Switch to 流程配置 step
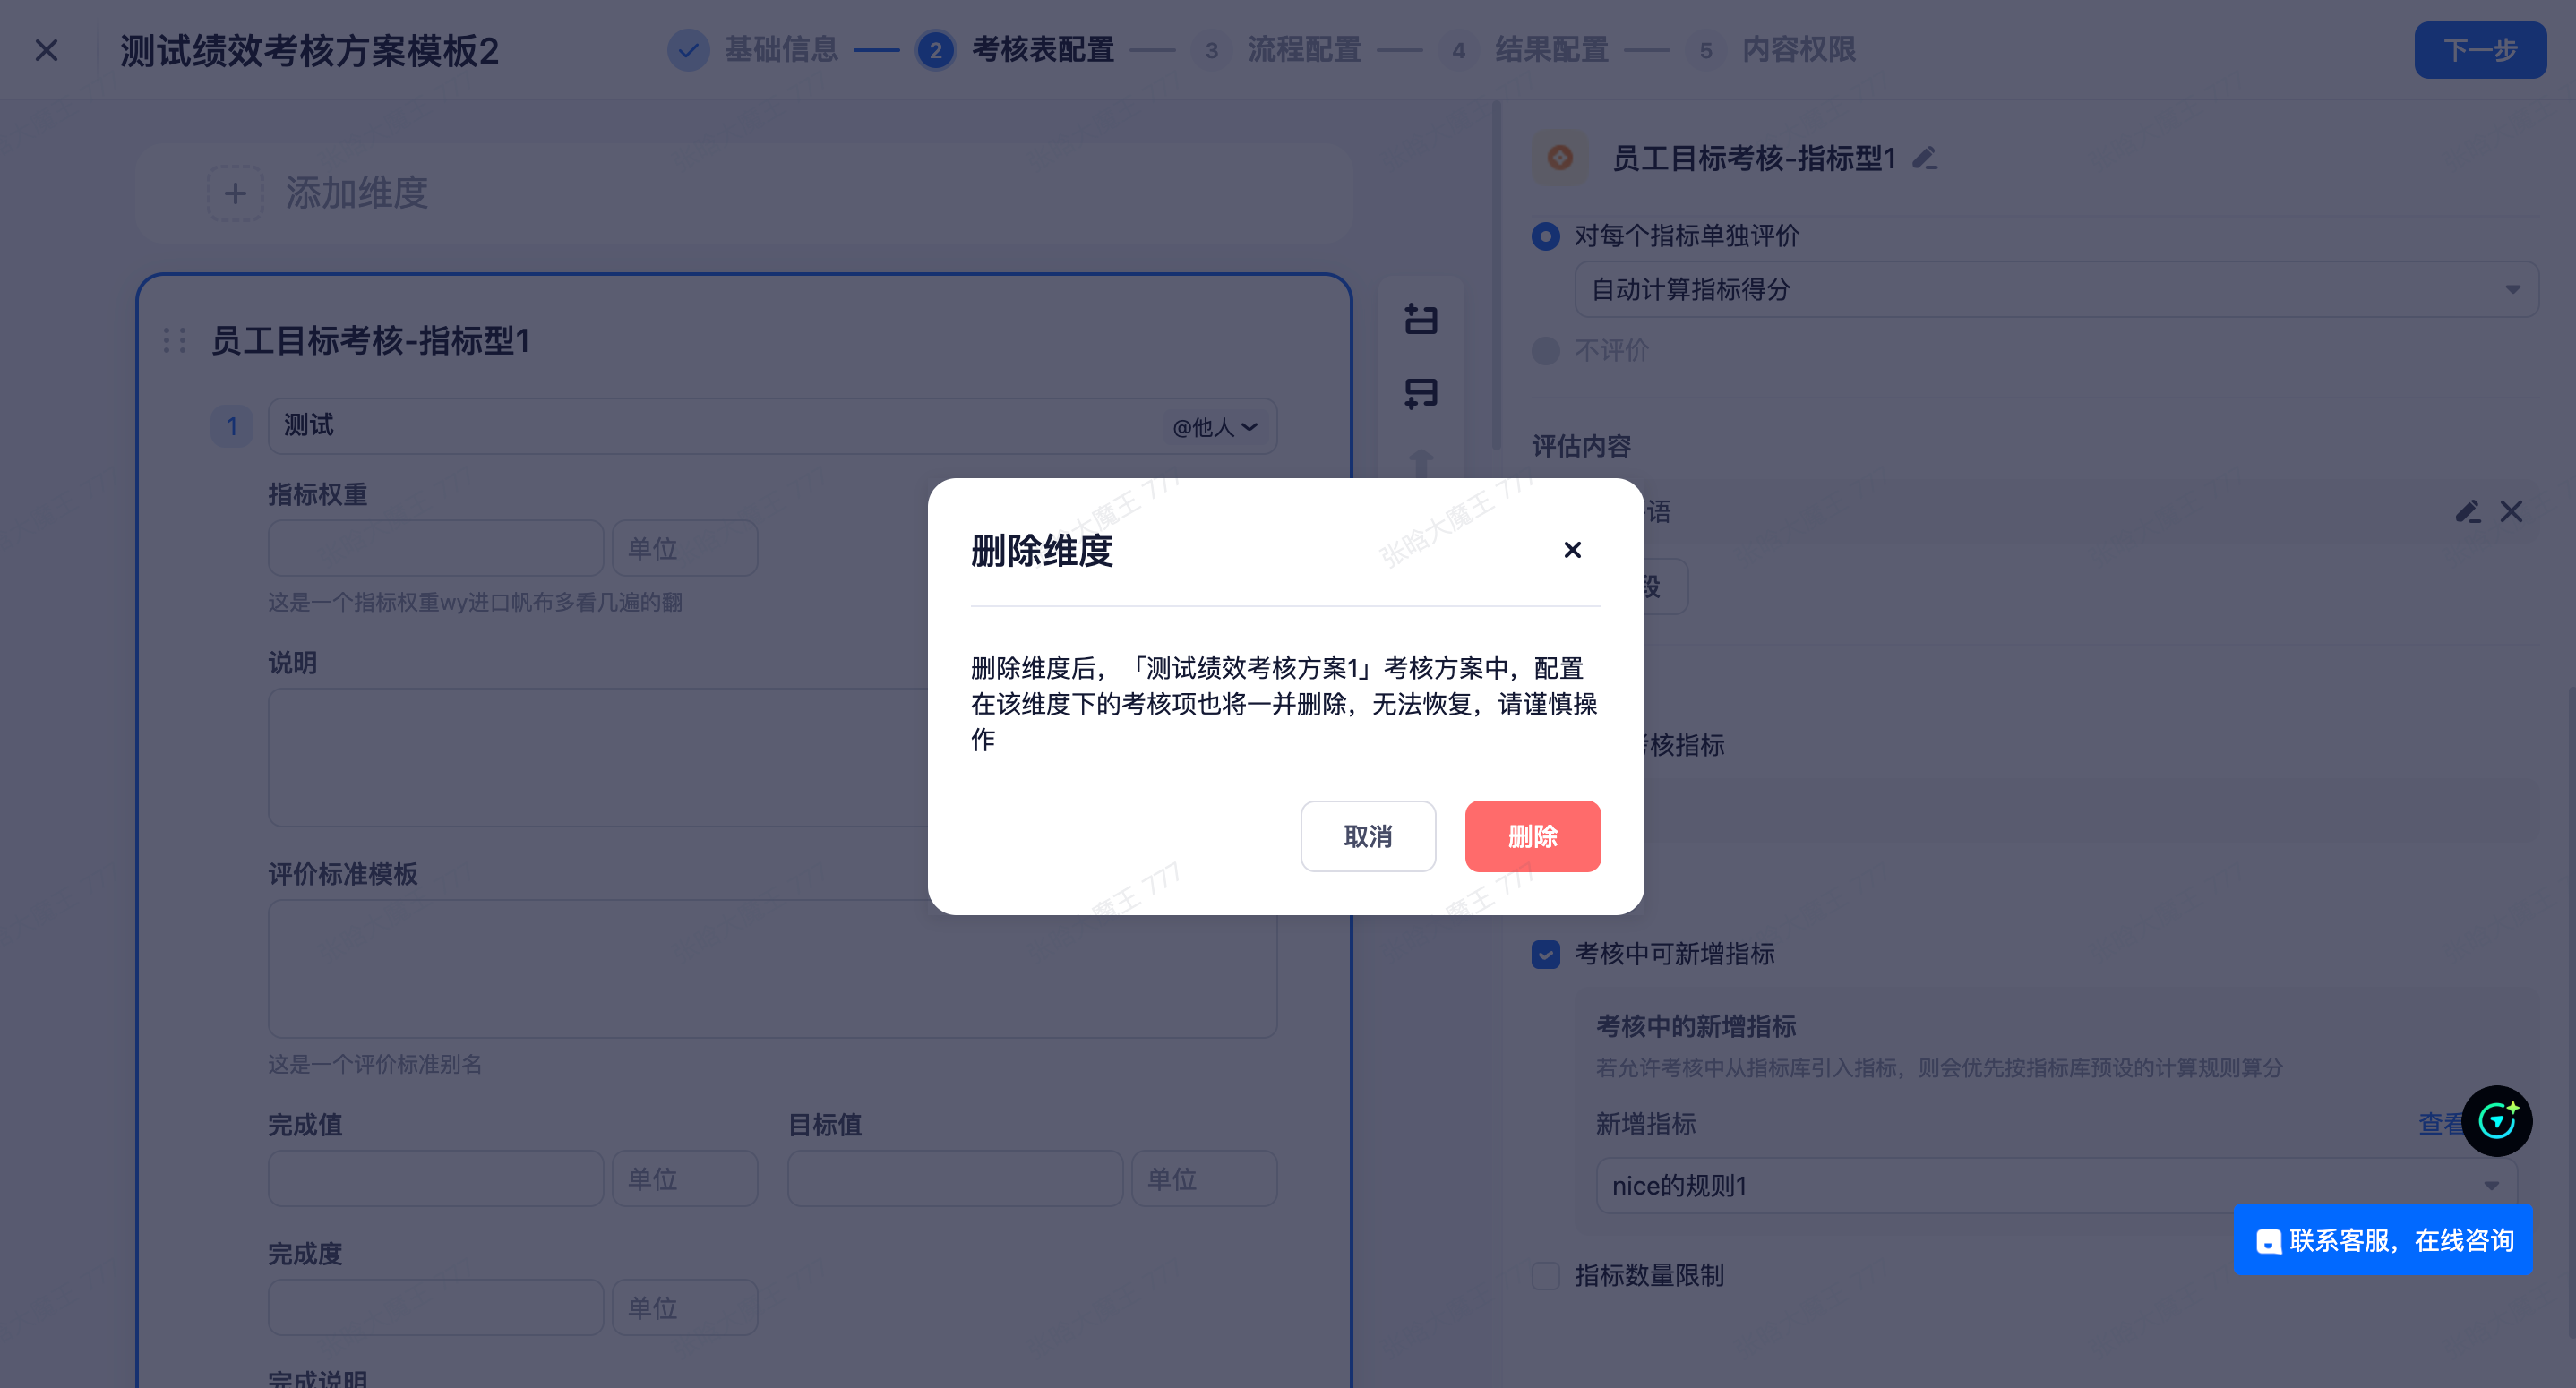 point(1303,50)
